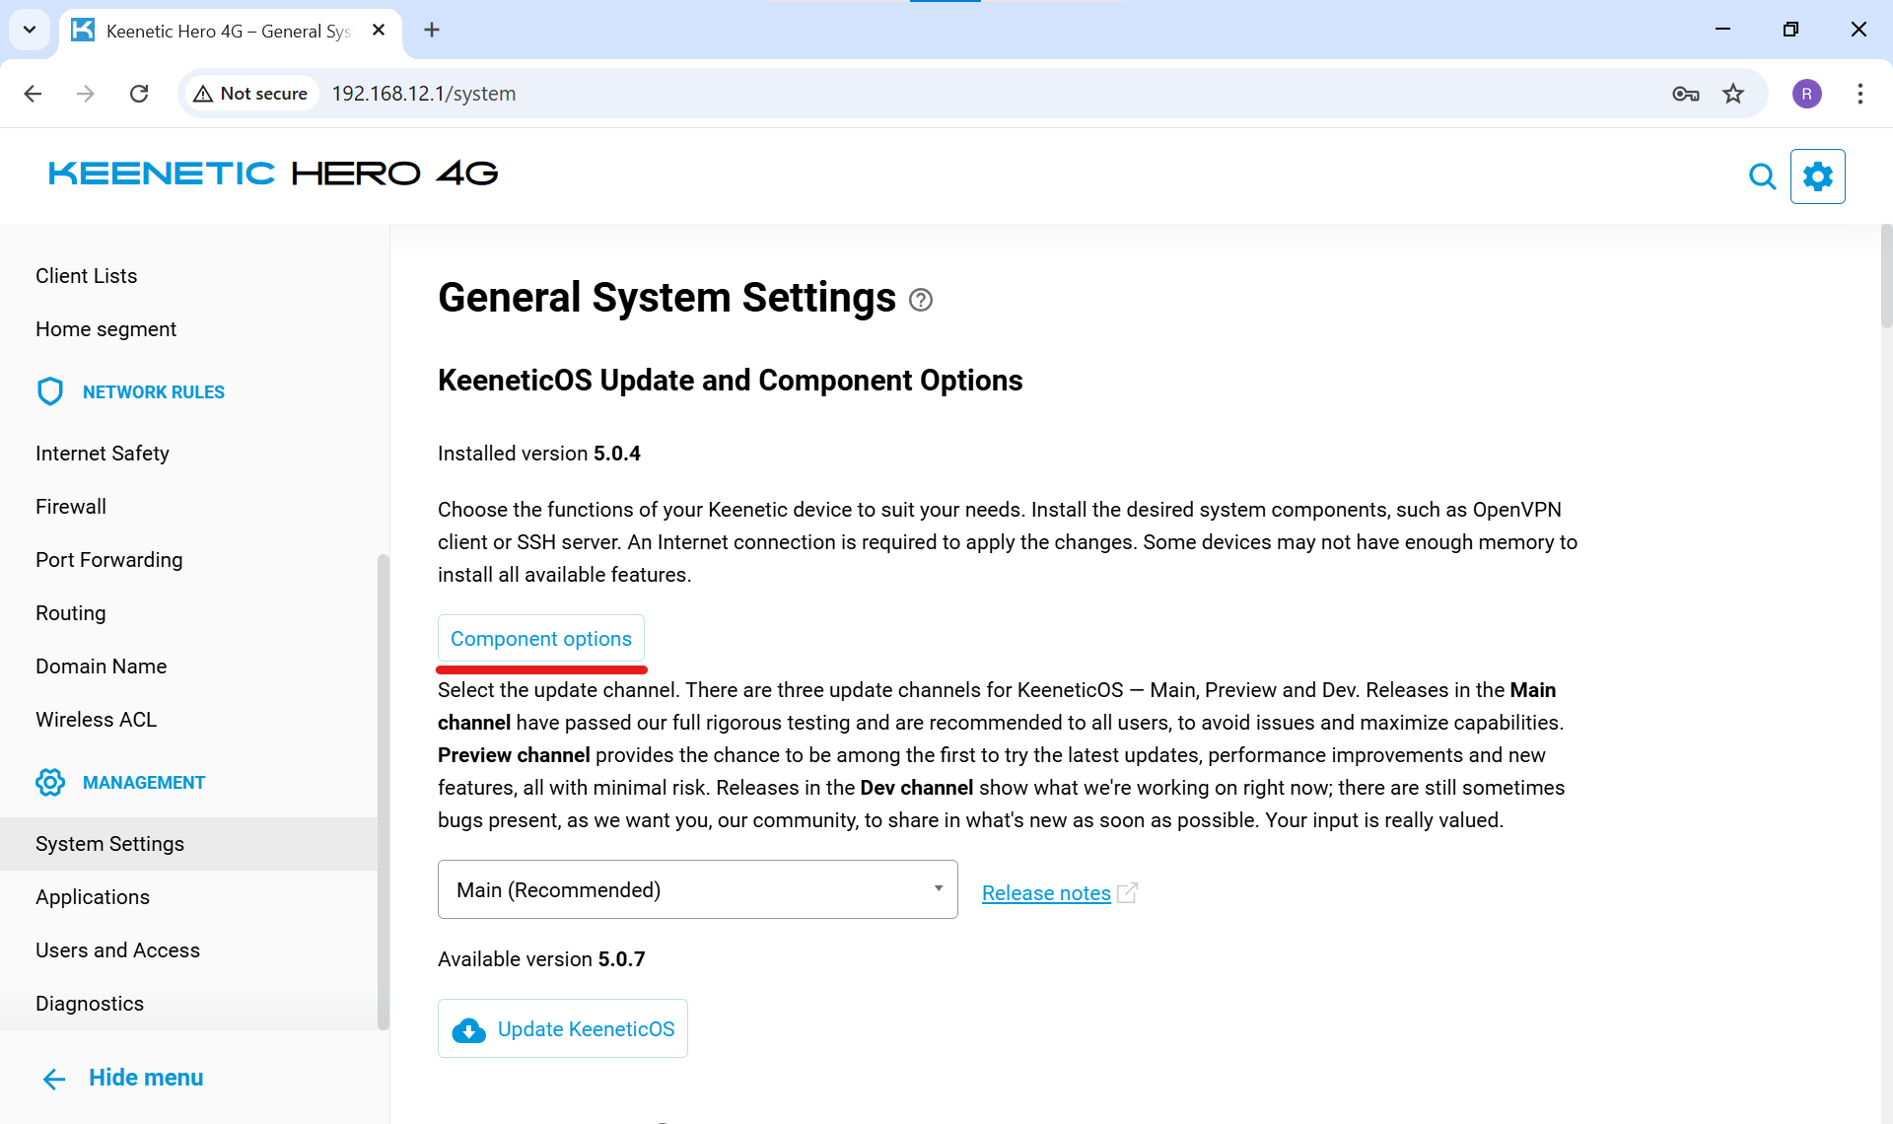
Task: Click the address bar URL field
Action: point(887,94)
